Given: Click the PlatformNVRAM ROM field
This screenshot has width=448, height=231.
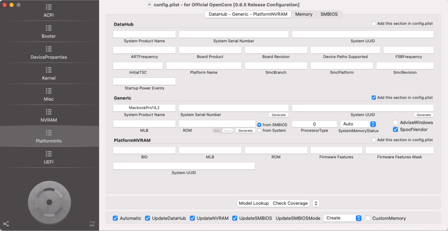Looking at the screenshot, I should (x=276, y=150).
